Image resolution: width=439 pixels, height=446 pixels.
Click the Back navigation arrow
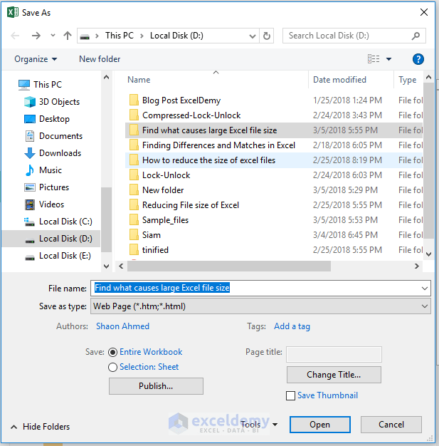15,36
